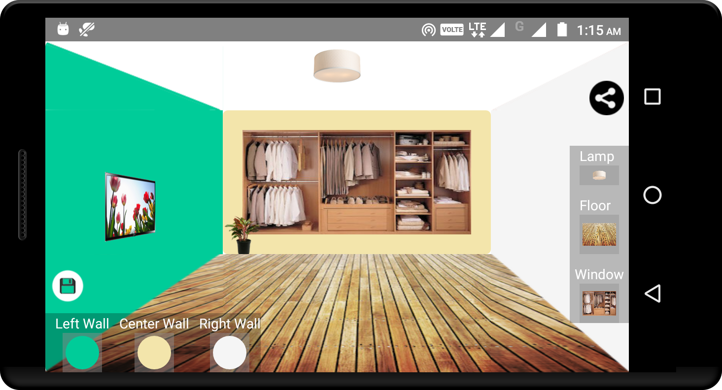Viewport: 722px width, 390px height.
Task: Select the Lamp thumbnail in side panel
Action: click(x=599, y=175)
